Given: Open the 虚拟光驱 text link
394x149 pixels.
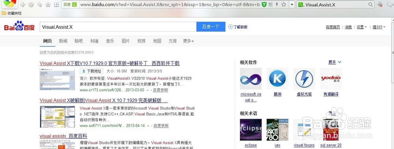Looking at the screenshot, I should click(x=304, y=94).
